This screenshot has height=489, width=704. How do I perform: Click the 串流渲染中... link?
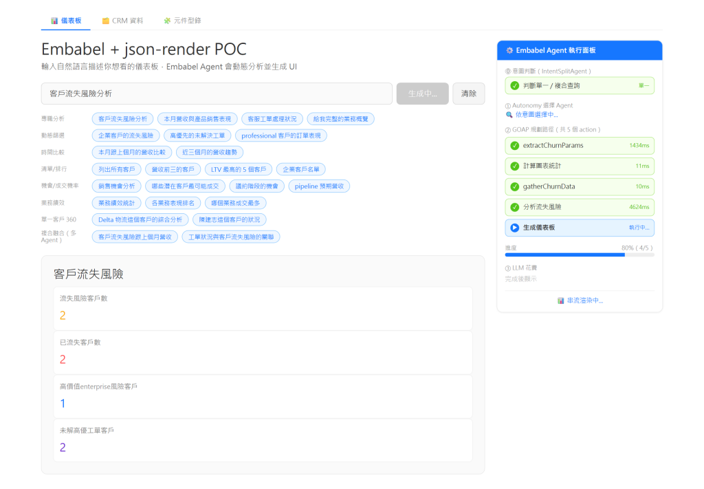pos(585,301)
